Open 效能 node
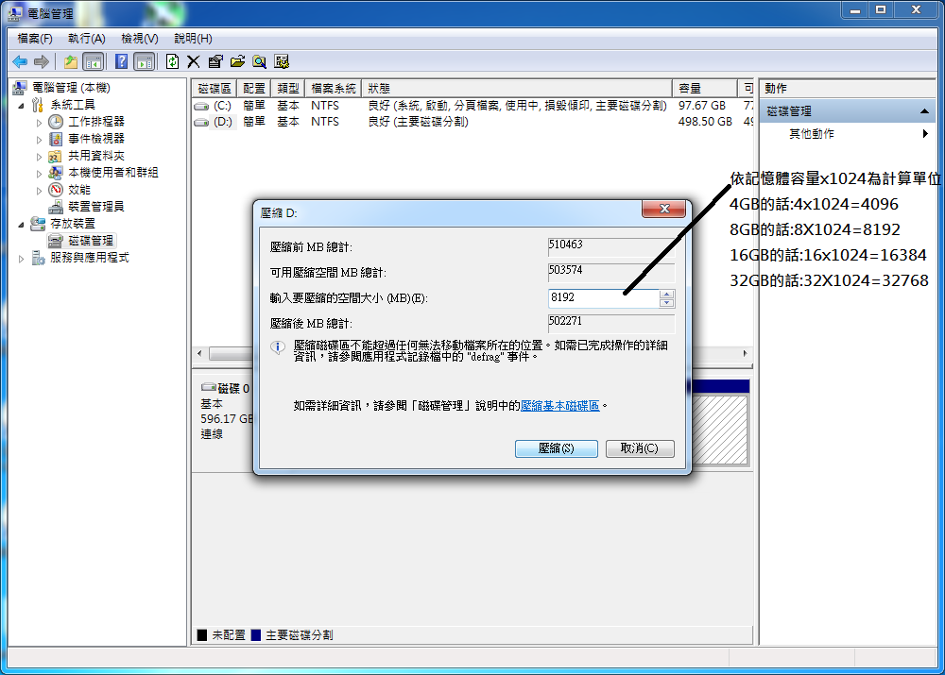 79,190
